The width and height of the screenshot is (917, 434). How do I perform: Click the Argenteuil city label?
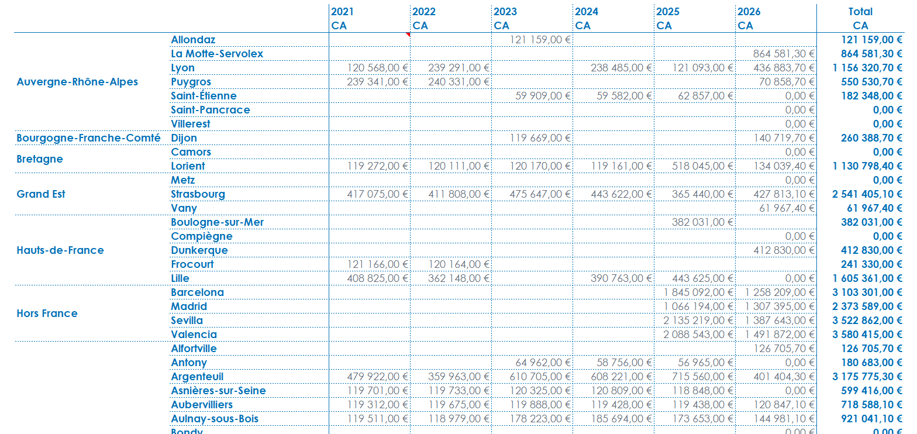tap(197, 377)
